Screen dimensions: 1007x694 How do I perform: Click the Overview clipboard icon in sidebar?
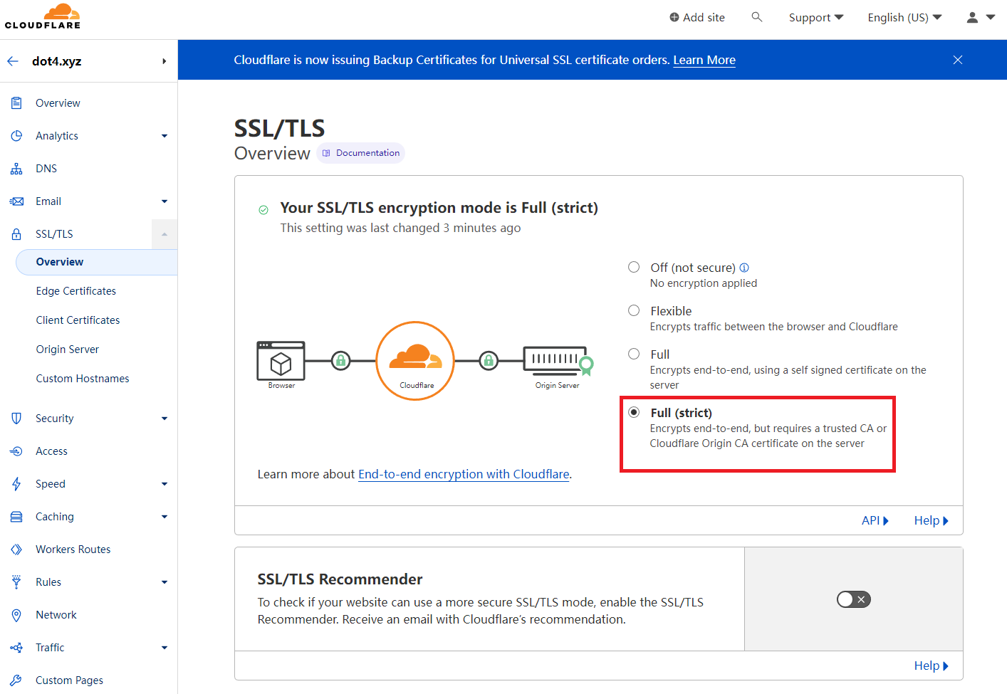(16, 103)
